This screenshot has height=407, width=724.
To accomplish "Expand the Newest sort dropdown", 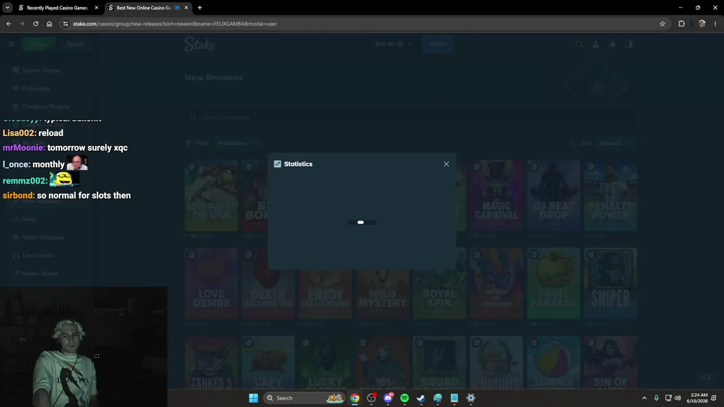I will coord(615,144).
